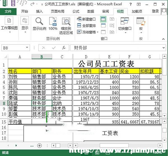Viewport: 168px width, 156px height.
Task: Expand the formula bar with chevron
Action: pyautogui.click(x=164, y=48)
